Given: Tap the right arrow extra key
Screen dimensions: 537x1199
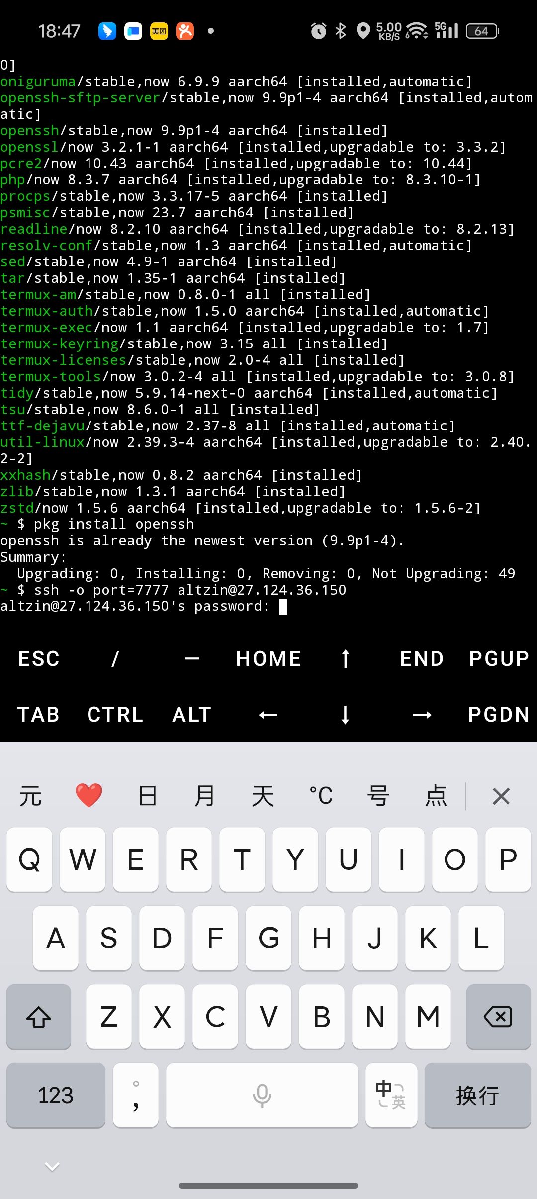Looking at the screenshot, I should 422,714.
